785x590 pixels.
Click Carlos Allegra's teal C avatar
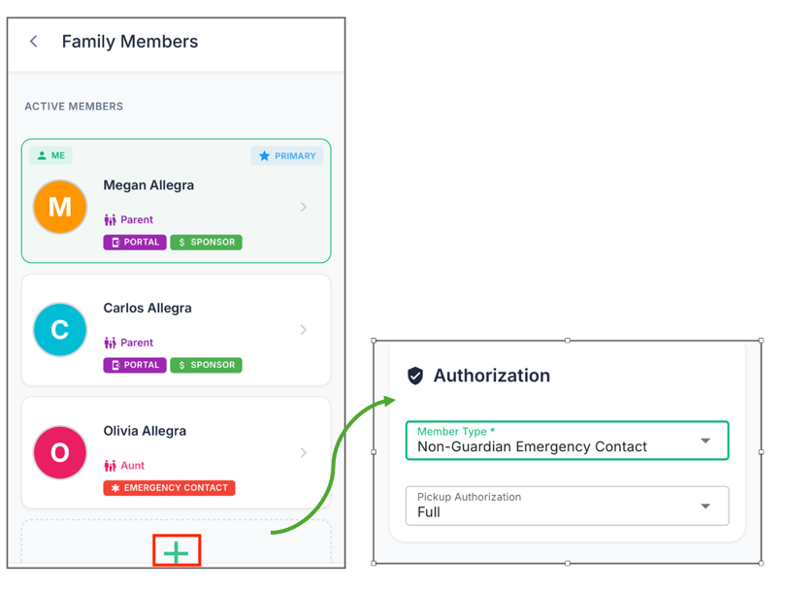click(60, 330)
